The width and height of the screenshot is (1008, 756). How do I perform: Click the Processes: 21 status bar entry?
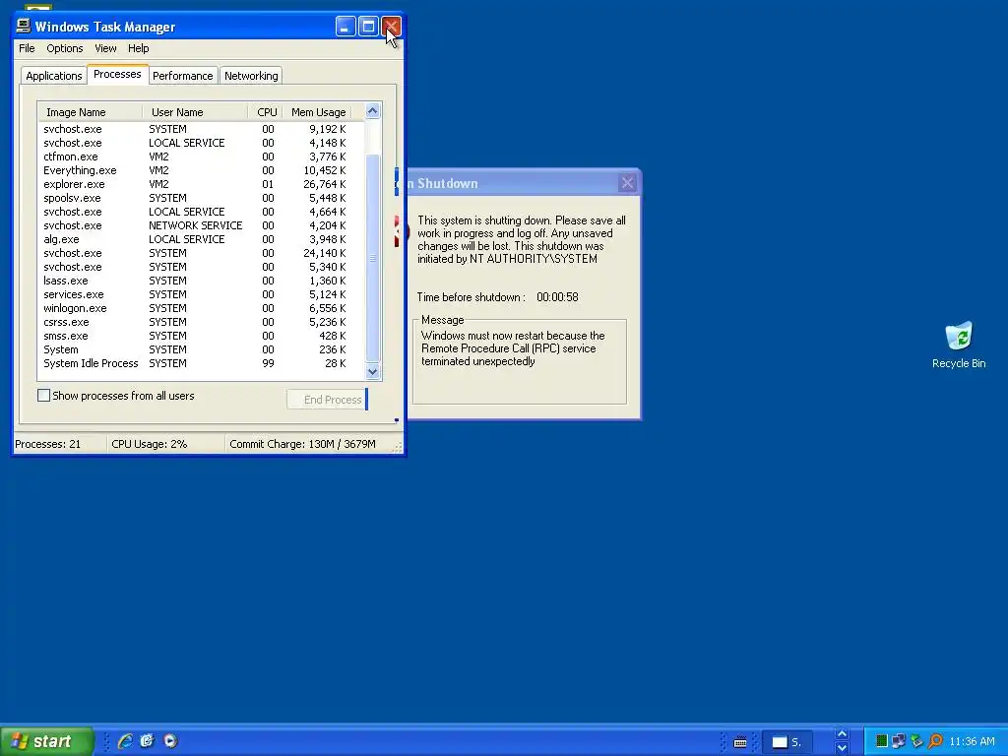coord(59,444)
